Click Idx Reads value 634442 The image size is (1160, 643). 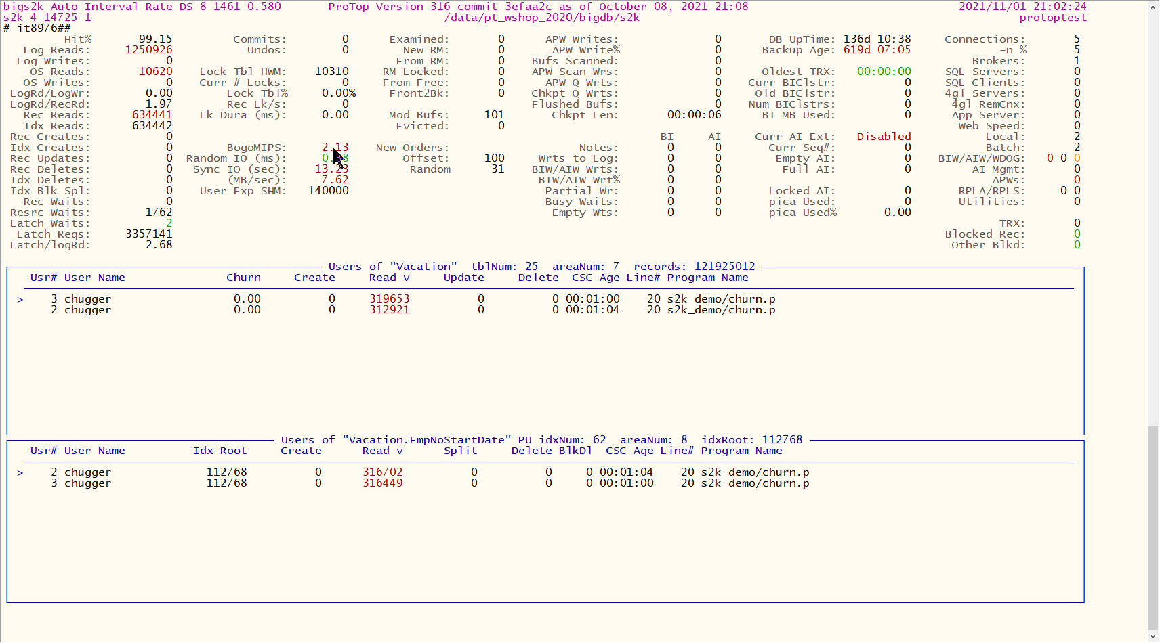point(152,126)
